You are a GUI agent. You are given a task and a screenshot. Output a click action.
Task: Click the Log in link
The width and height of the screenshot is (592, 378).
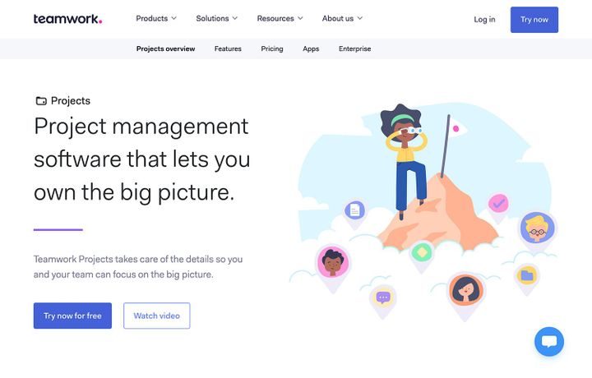[484, 20]
